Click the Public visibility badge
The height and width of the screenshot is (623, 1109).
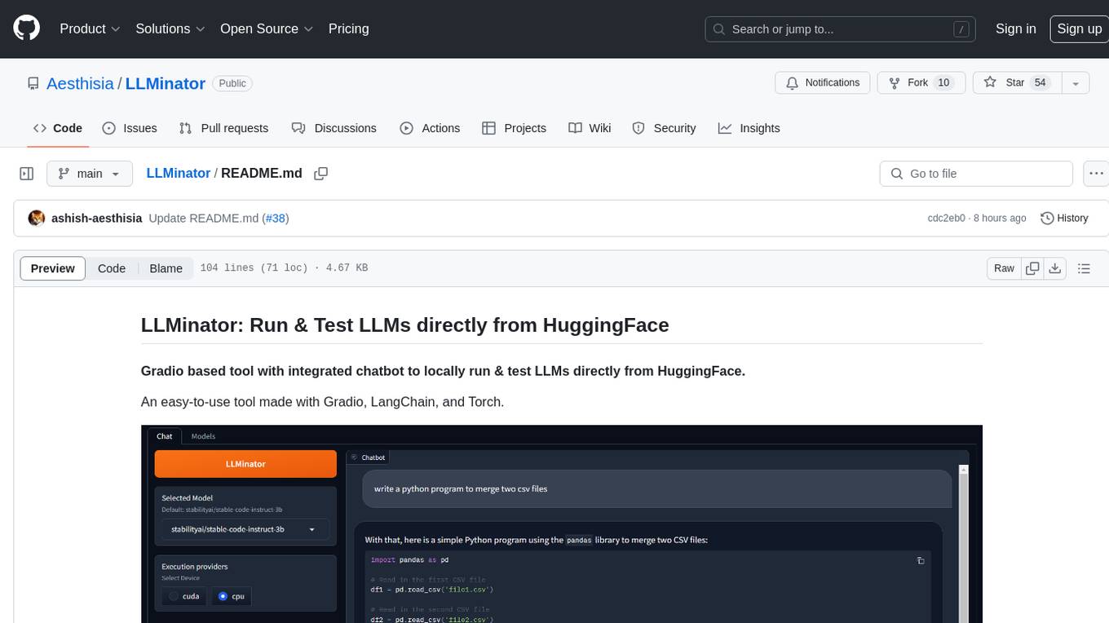[232, 83]
